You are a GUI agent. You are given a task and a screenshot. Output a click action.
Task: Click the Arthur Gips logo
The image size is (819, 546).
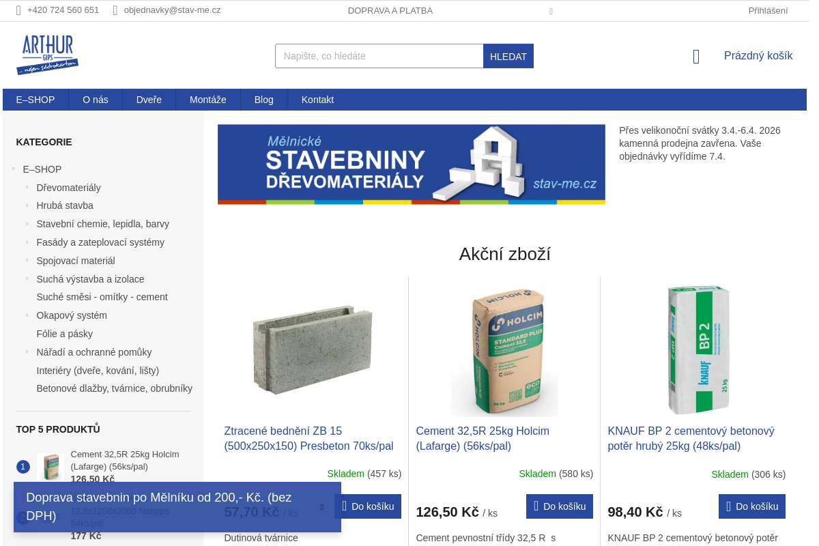click(x=47, y=55)
